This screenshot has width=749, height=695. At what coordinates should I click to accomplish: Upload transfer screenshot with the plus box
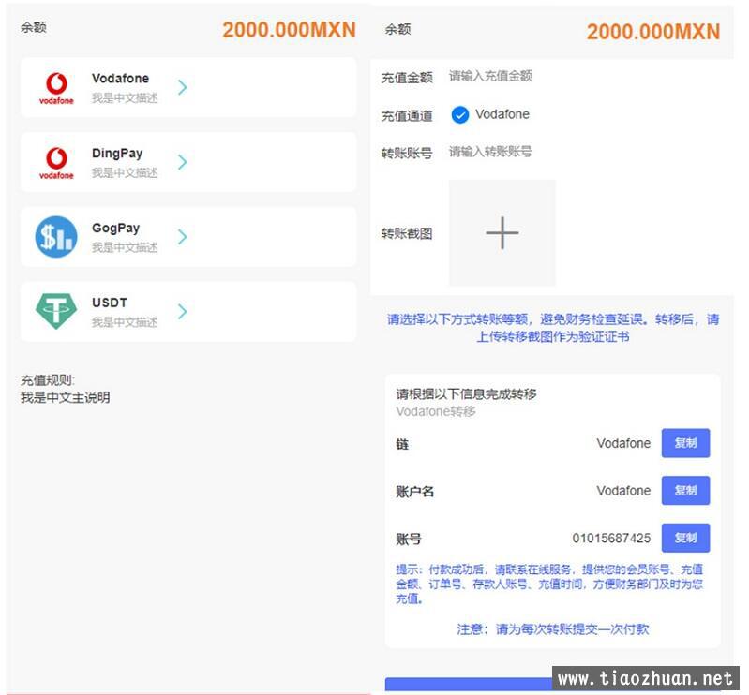click(x=502, y=233)
